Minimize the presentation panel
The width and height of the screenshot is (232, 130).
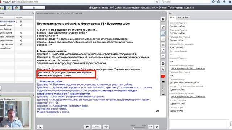(x=162, y=13)
